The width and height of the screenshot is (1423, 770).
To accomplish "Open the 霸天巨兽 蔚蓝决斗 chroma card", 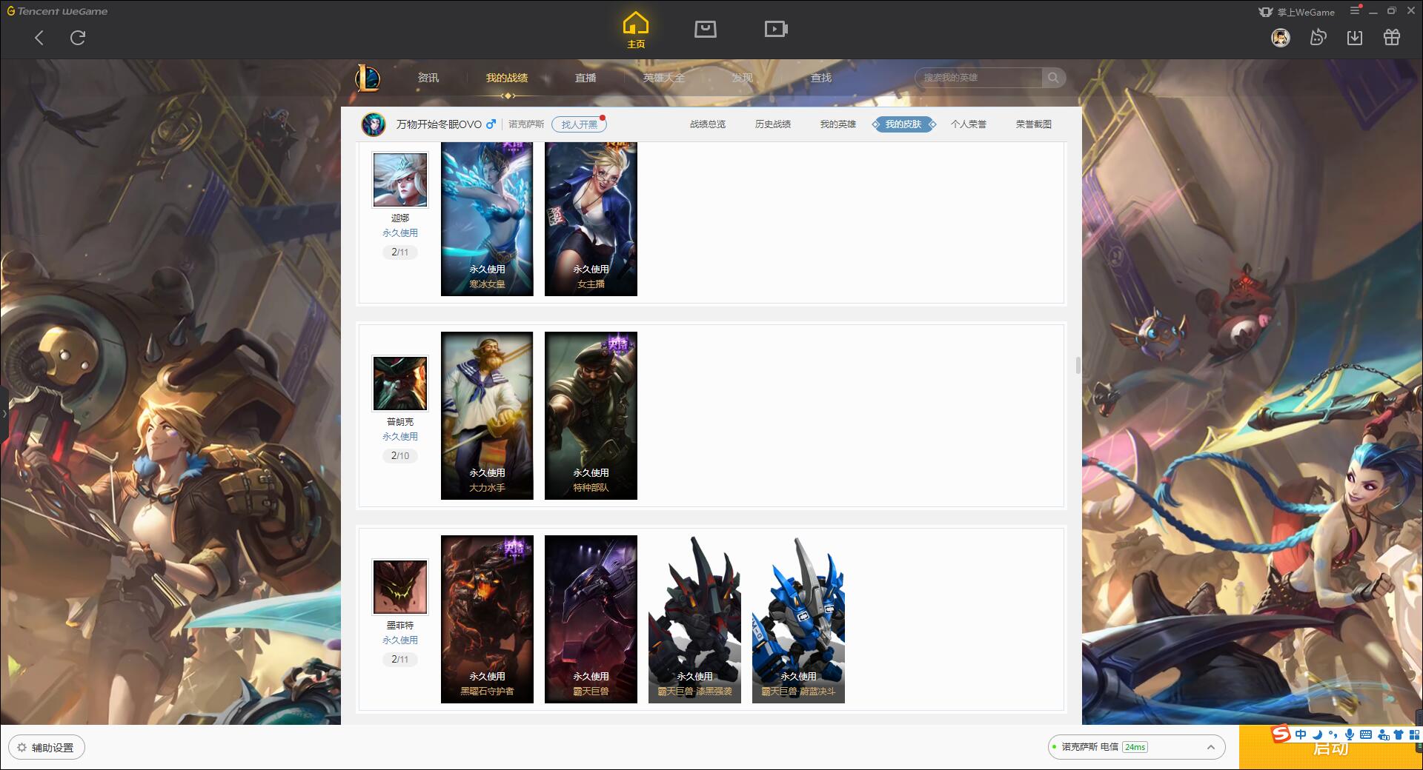I will point(798,619).
